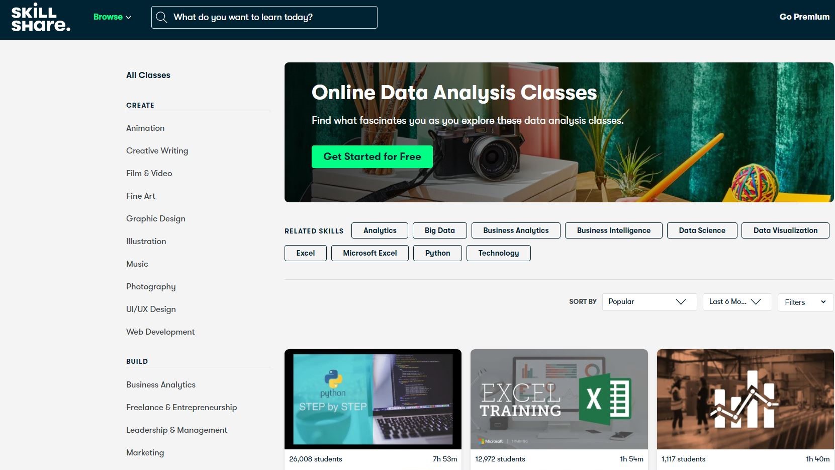Select Fine Art category

coord(141,196)
